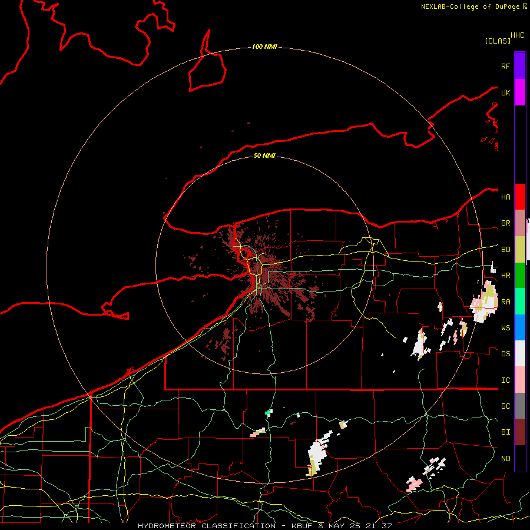Select the BD yellow-olive legend swatch
Image resolution: width=530 pixels, height=530 pixels.
[x=520, y=250]
